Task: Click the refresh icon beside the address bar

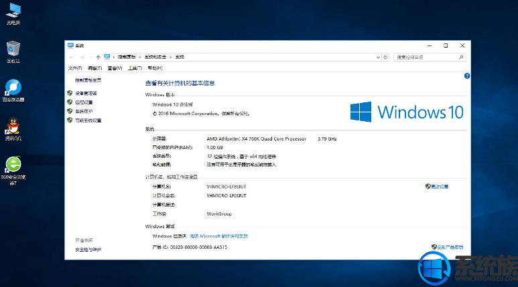Action: [x=387, y=58]
